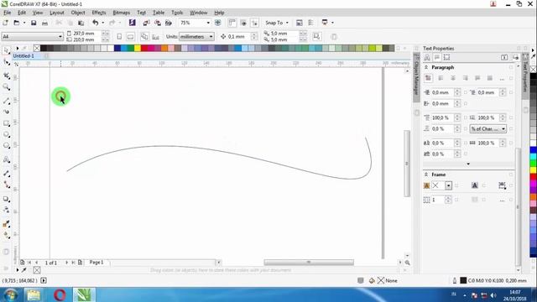Select the Interactive Fill tool
Screen dimensions: 537x302
pyautogui.click(x=6, y=235)
